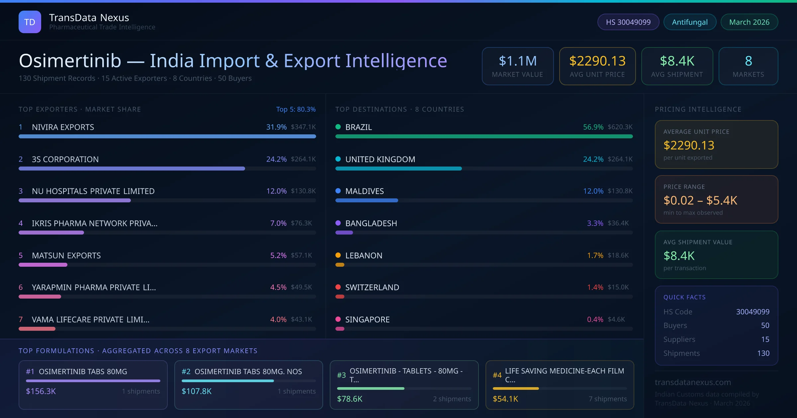The height and width of the screenshot is (418, 797).
Task: Click the 3S CORPORATION share bar
Action: (132, 169)
